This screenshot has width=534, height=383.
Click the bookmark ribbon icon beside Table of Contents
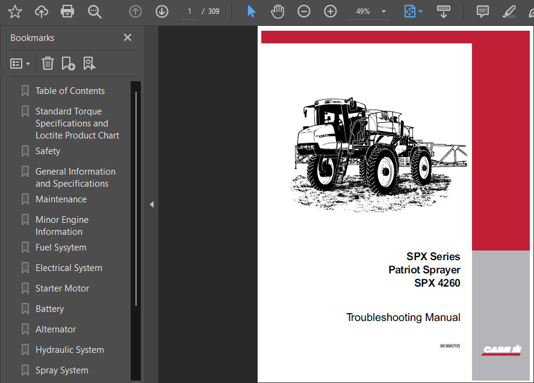[25, 91]
